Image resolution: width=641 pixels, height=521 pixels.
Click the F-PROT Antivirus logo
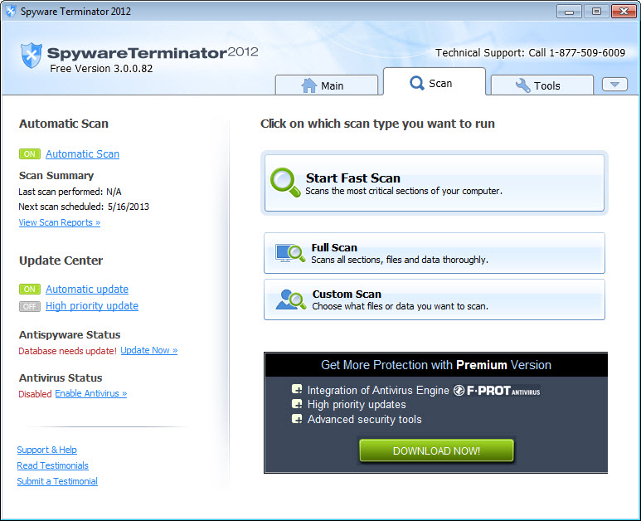coord(497,391)
